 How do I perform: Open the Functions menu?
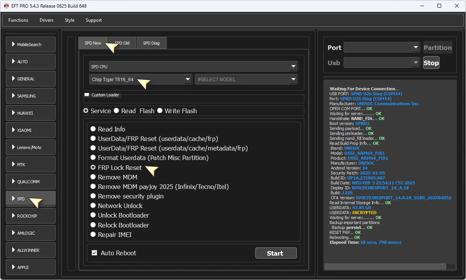[x=18, y=20]
